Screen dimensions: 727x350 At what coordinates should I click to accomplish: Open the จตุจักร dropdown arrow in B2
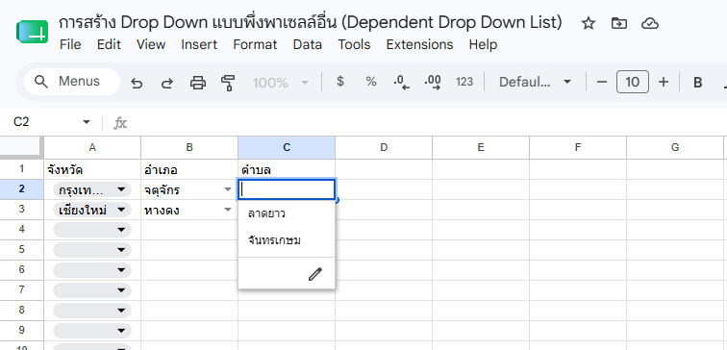point(228,189)
